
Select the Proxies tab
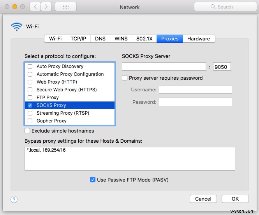[170, 39]
